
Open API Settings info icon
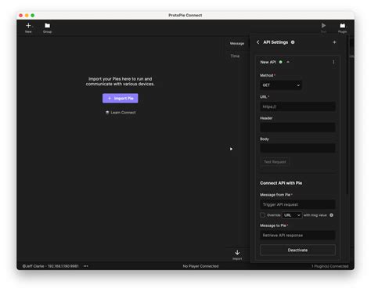(293, 42)
